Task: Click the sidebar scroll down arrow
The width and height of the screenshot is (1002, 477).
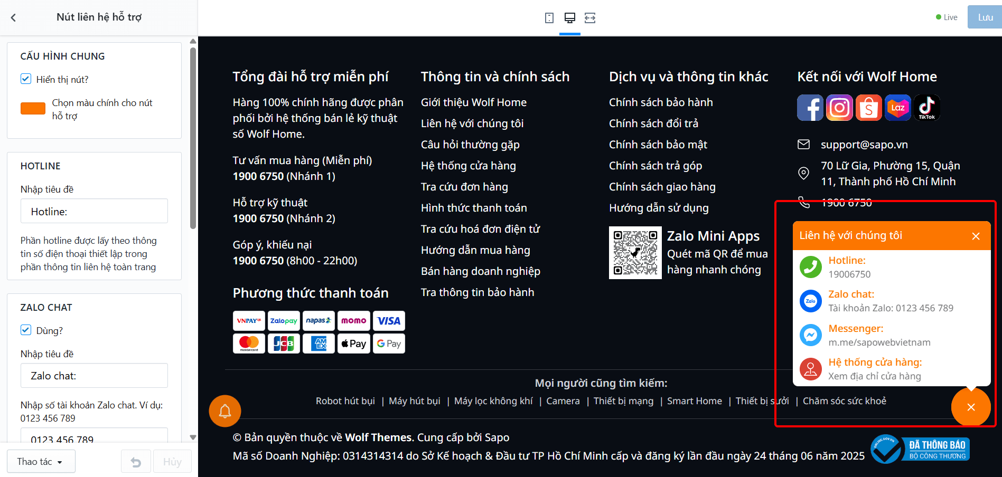Action: click(x=193, y=437)
